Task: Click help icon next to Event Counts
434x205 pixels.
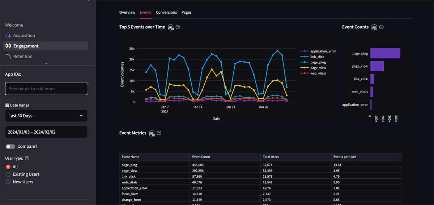Action: point(381,27)
